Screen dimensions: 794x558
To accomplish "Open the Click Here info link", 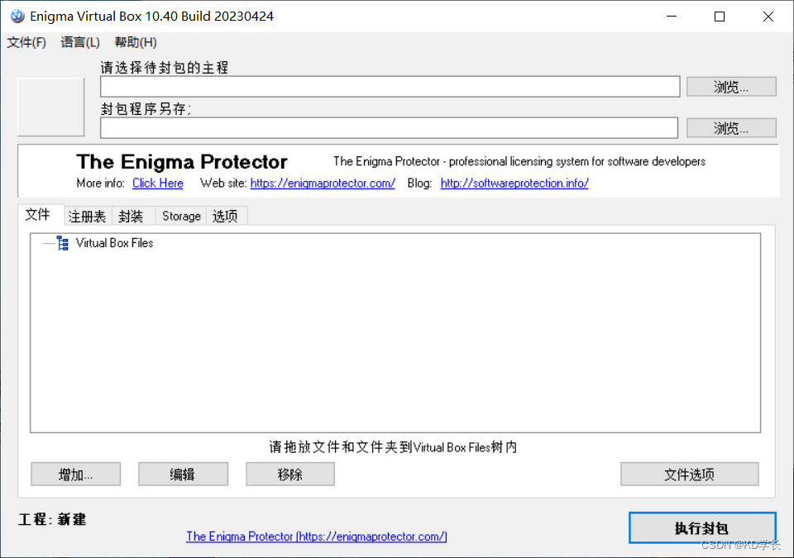I will [157, 183].
